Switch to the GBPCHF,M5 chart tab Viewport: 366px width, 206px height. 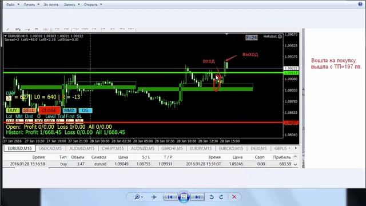pos(172,149)
